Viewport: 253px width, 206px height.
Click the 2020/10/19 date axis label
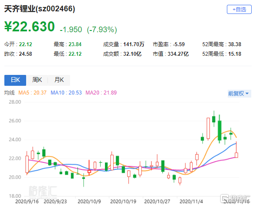click(123, 202)
